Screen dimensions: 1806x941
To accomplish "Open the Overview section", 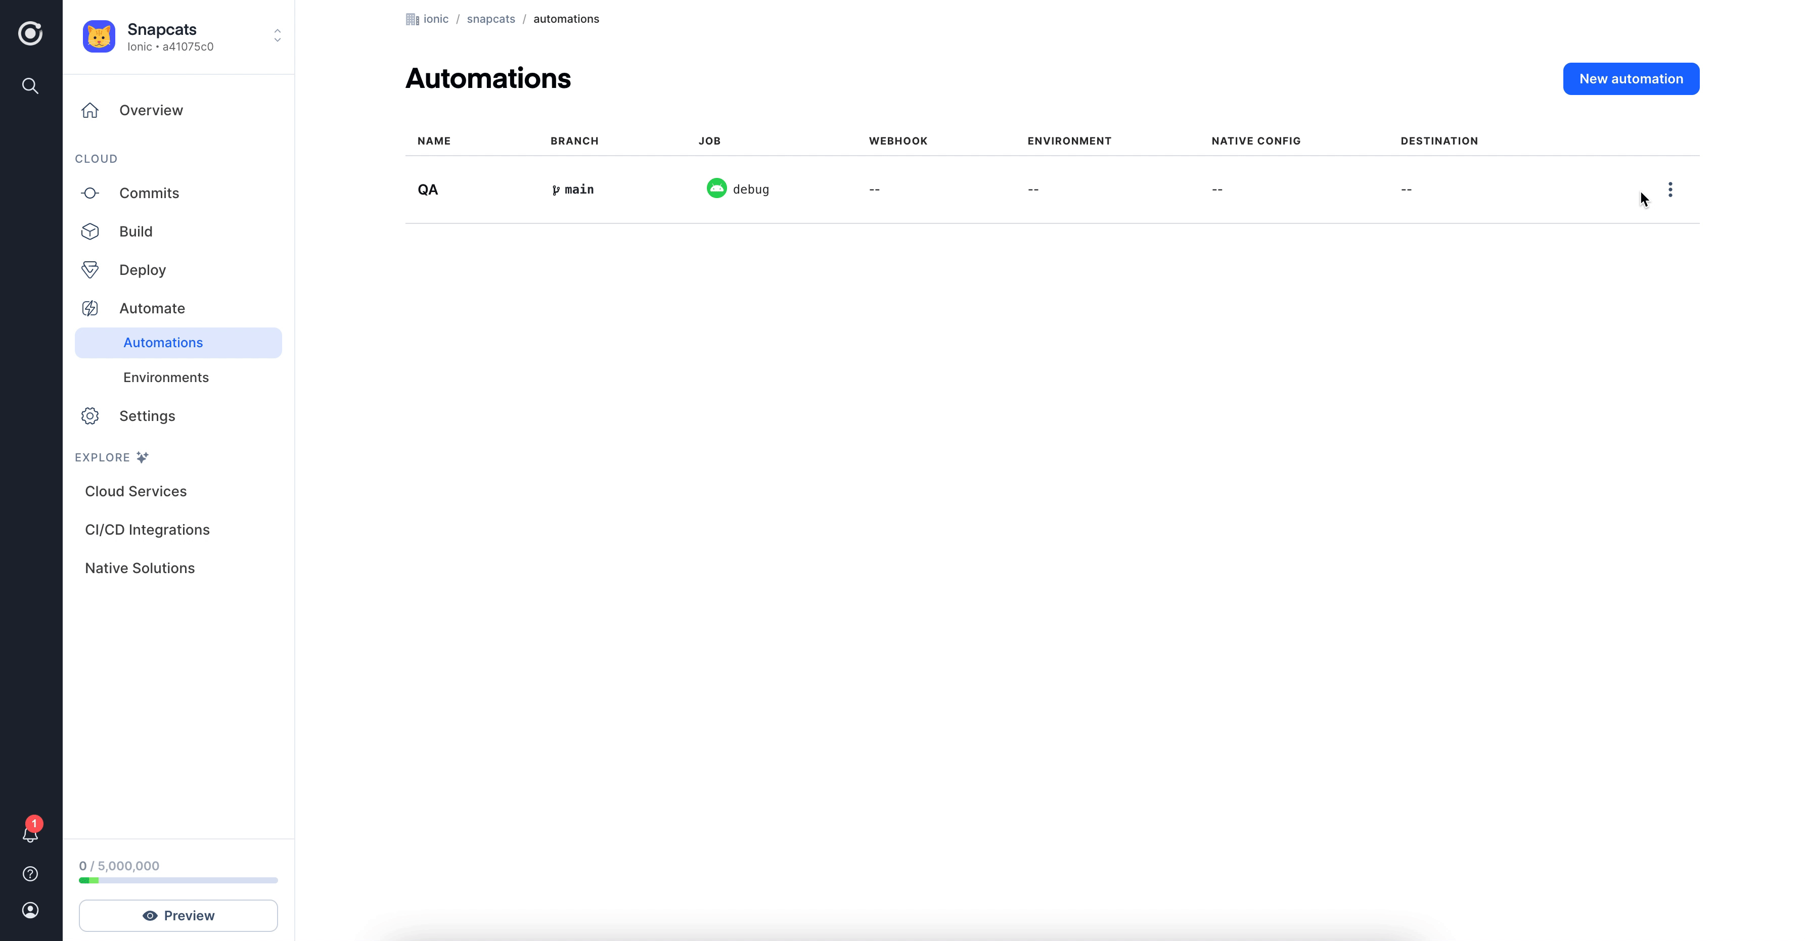I will click(x=151, y=110).
